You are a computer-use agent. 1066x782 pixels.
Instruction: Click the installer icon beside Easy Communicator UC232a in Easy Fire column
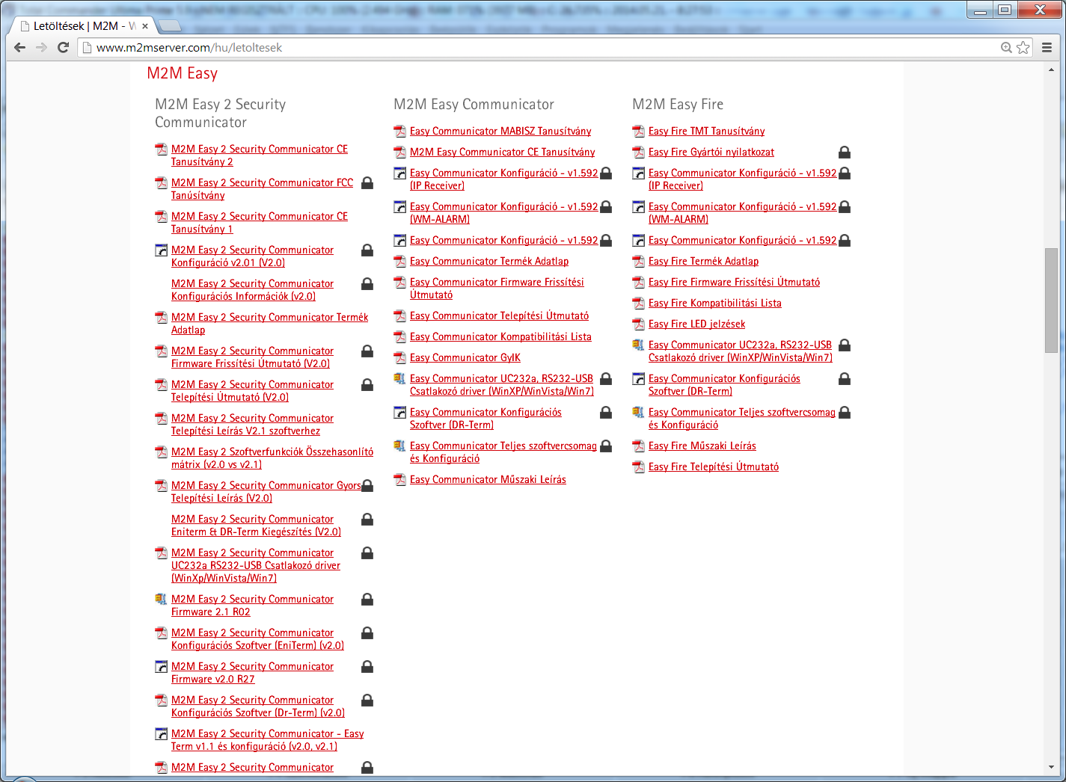[639, 345]
